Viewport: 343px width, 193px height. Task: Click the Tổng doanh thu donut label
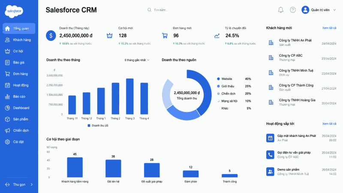187,99
